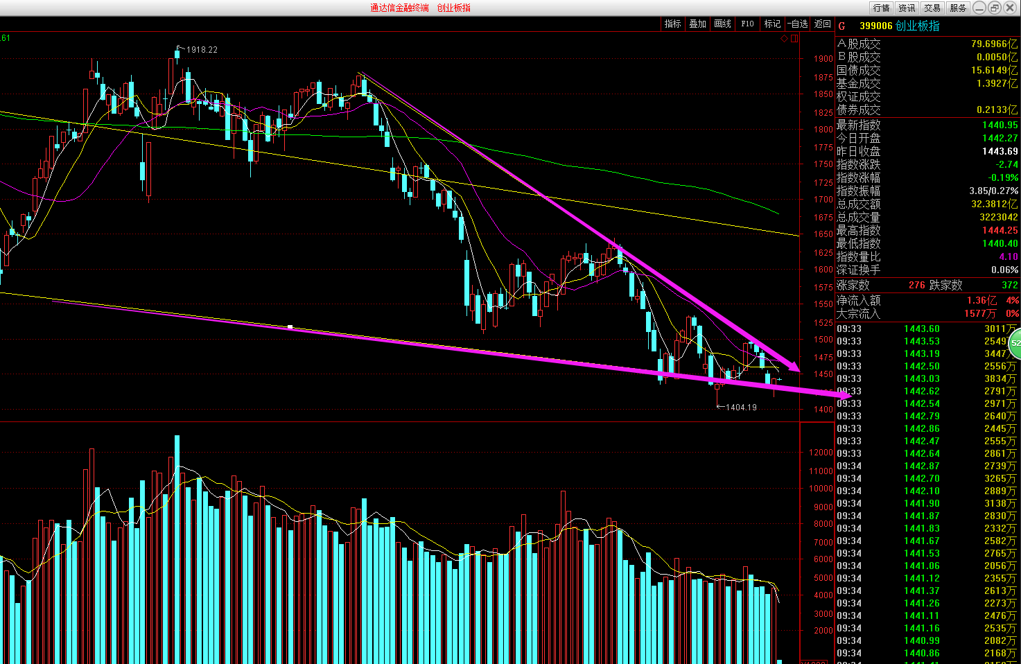The height and width of the screenshot is (664, 1021).
Task: Click the 返回 back button
Action: (x=822, y=24)
